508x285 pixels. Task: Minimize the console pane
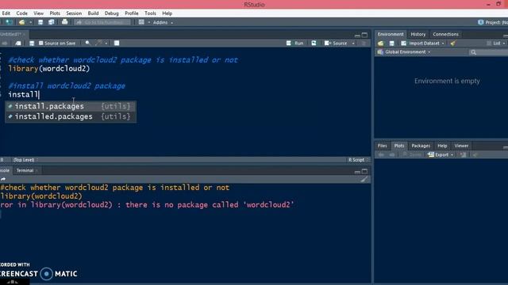click(x=357, y=172)
